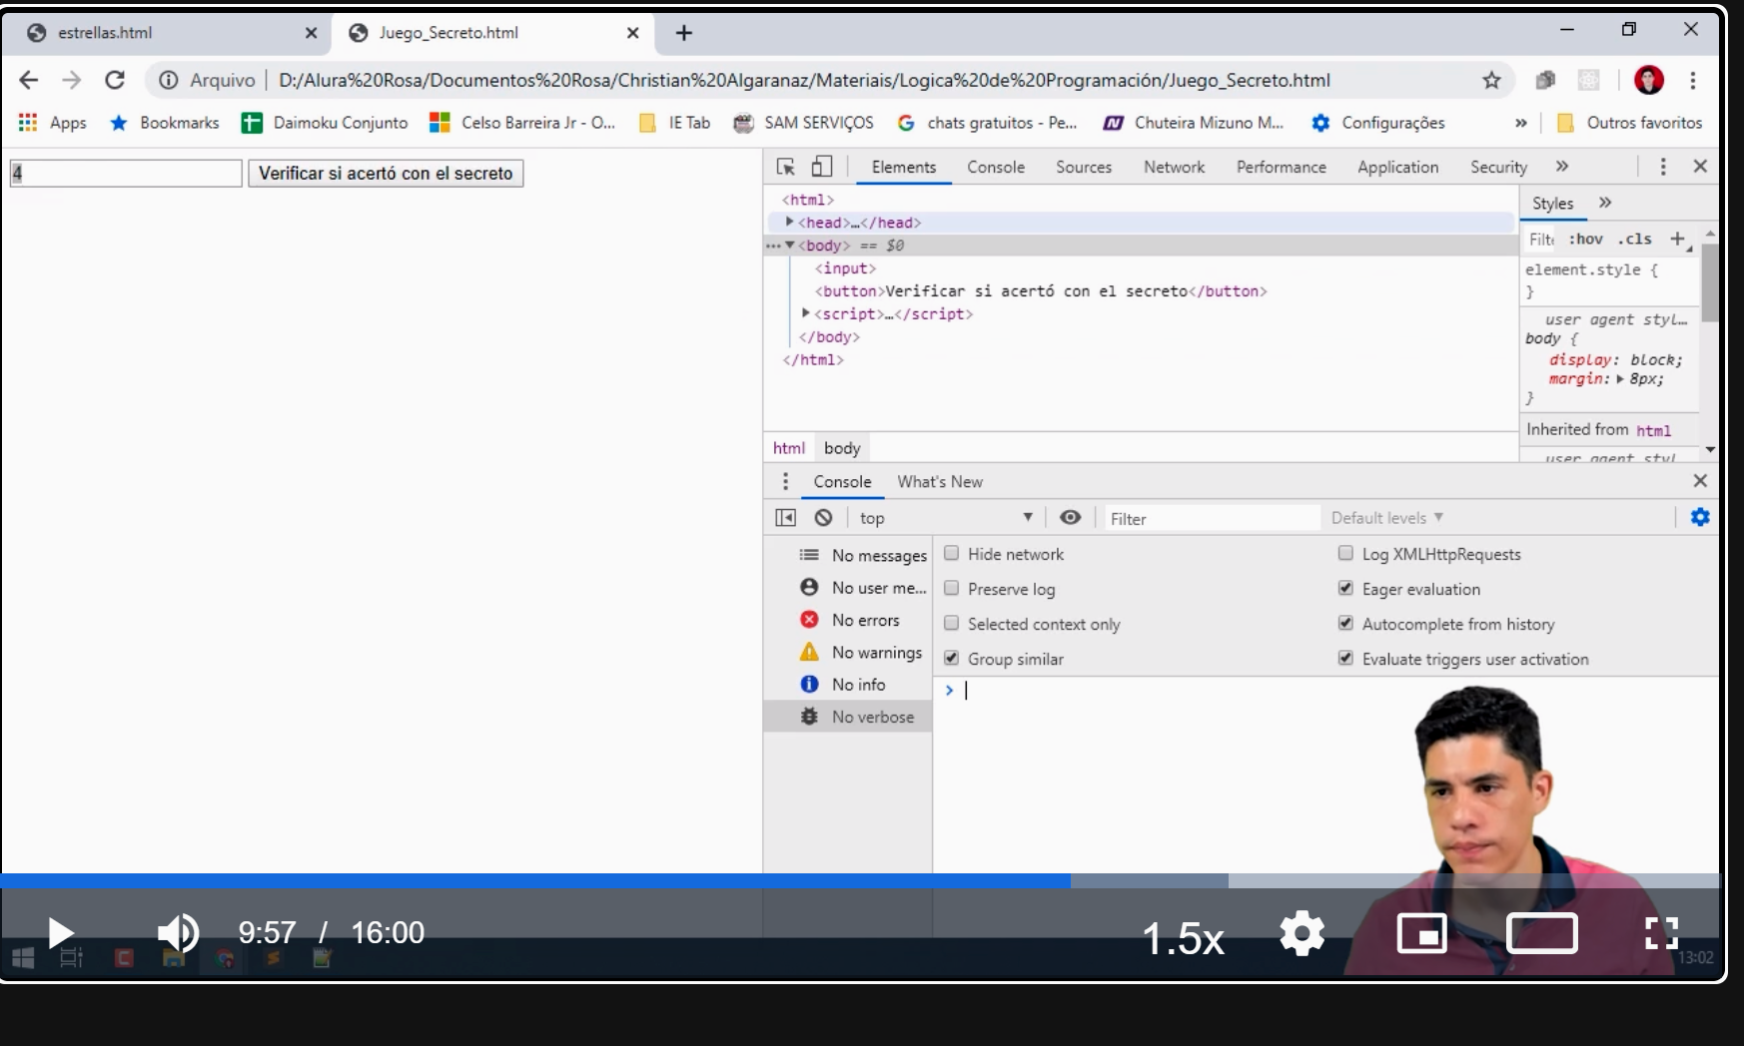
Task: Open the Performance panel
Action: (x=1282, y=167)
